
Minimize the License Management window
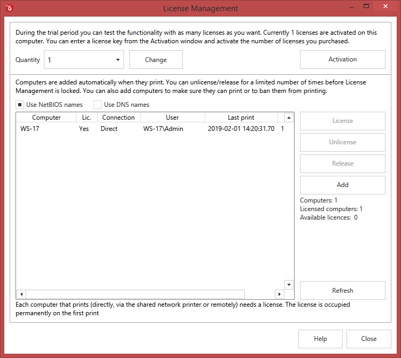352,6
